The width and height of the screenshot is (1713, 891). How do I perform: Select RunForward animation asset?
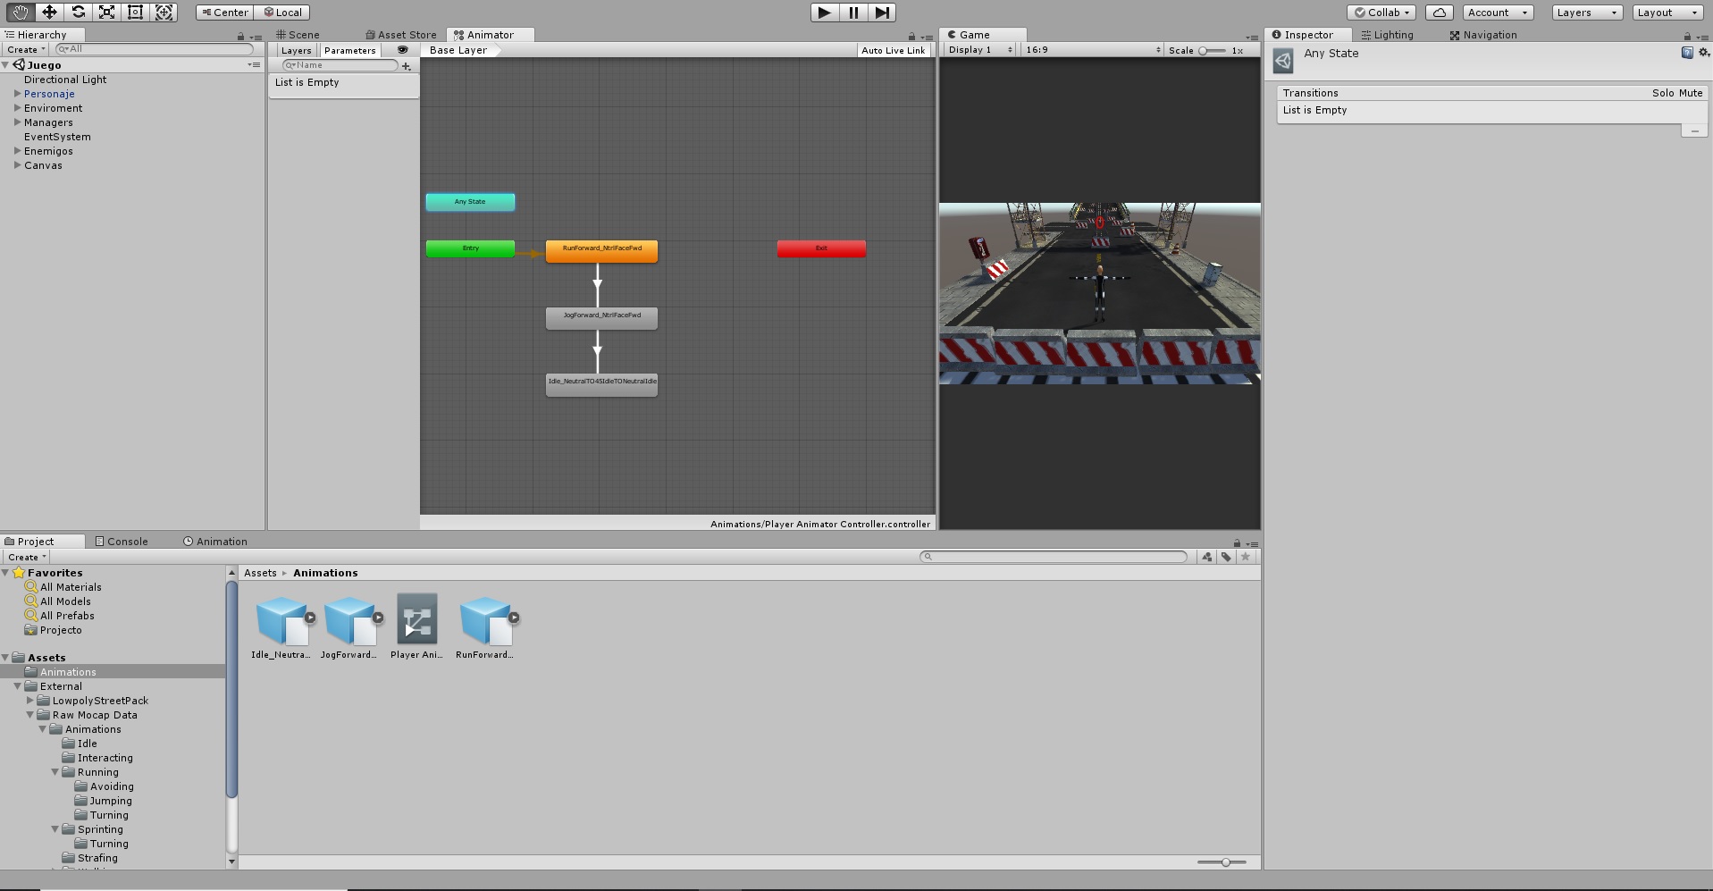pyautogui.click(x=484, y=626)
